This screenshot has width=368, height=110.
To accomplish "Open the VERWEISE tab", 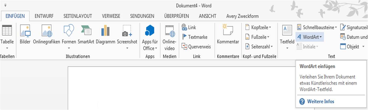I will click(x=111, y=16).
